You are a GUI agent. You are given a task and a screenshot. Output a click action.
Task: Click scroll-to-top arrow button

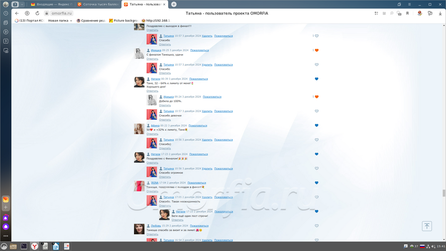[426, 226]
